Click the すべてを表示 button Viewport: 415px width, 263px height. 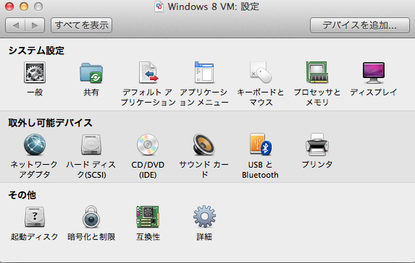[x=82, y=25]
